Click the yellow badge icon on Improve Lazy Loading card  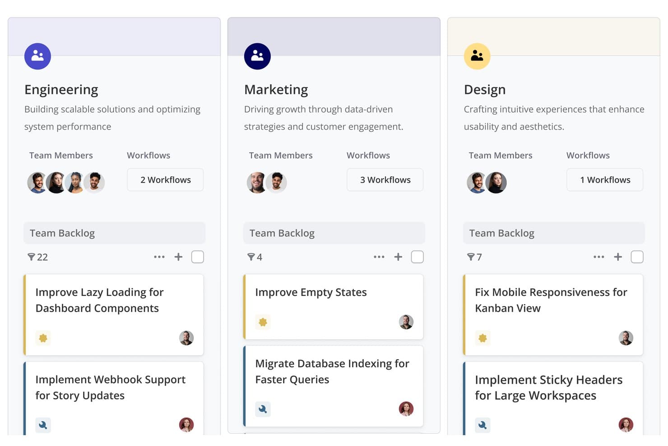(x=43, y=338)
